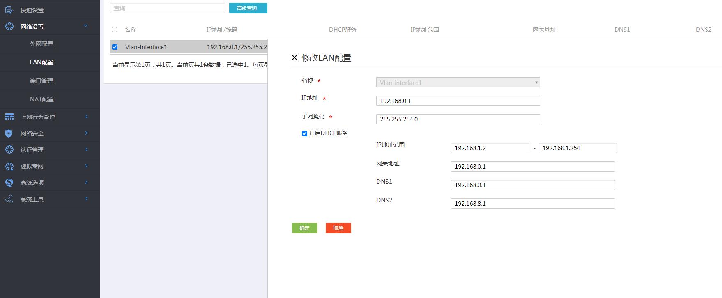Click the IP地址 field showing 192.168.0.1

(458, 101)
